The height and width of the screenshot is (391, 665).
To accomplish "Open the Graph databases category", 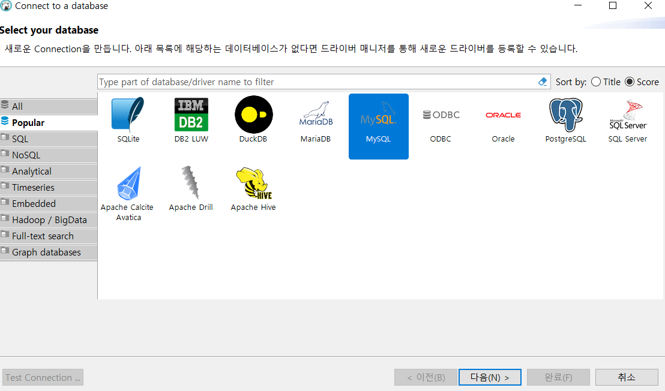I will click(49, 252).
